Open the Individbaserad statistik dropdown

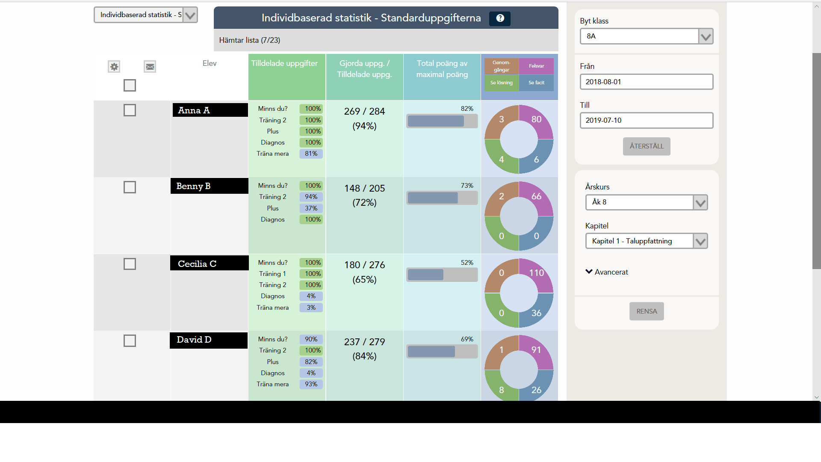tap(146, 15)
